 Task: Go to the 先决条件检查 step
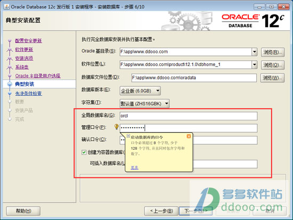(29, 93)
